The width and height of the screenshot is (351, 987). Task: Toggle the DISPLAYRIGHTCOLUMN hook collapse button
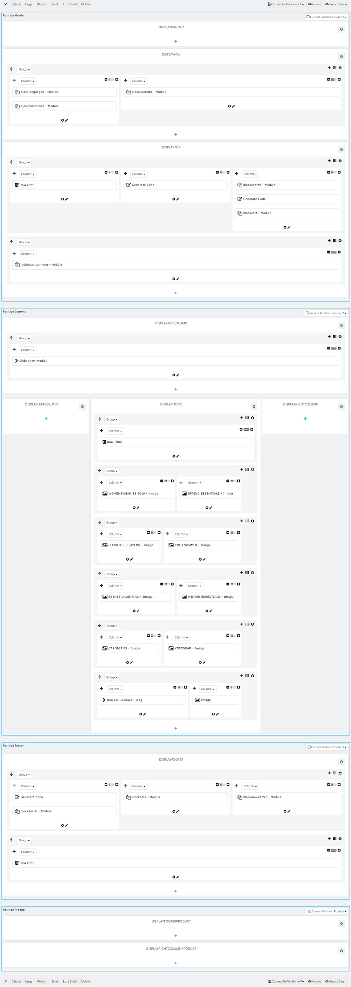tap(342, 407)
